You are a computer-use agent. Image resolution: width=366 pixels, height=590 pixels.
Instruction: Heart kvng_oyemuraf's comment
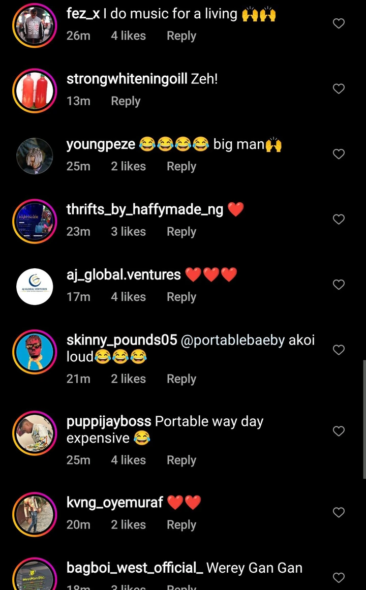[x=339, y=512]
